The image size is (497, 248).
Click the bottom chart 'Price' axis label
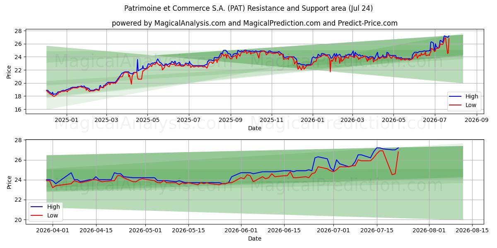pyautogui.click(x=9, y=182)
